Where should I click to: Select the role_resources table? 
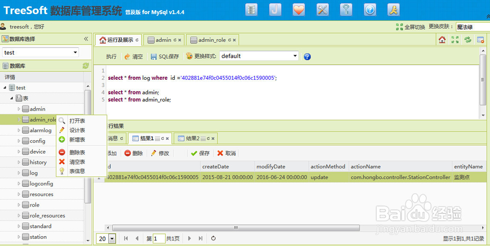[47, 216]
